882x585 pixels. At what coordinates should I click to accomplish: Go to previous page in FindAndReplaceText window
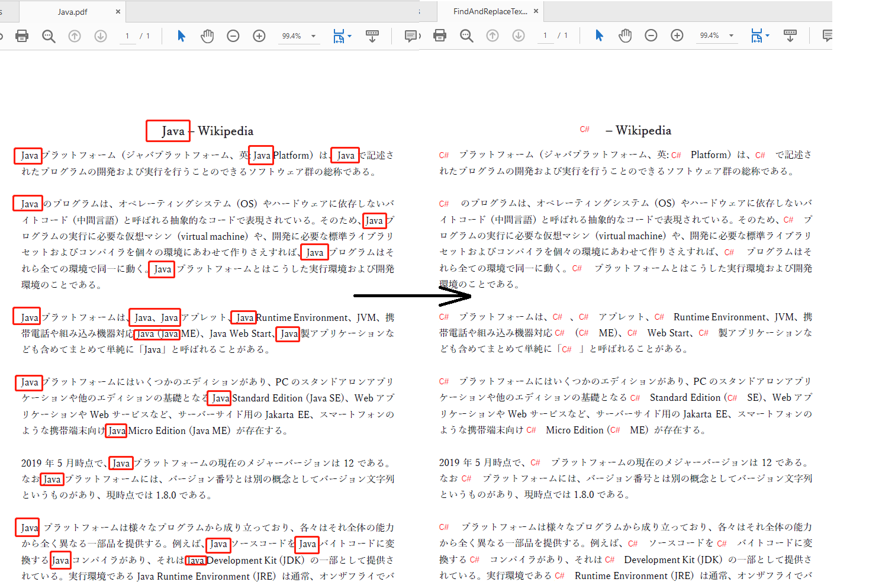pyautogui.click(x=492, y=36)
